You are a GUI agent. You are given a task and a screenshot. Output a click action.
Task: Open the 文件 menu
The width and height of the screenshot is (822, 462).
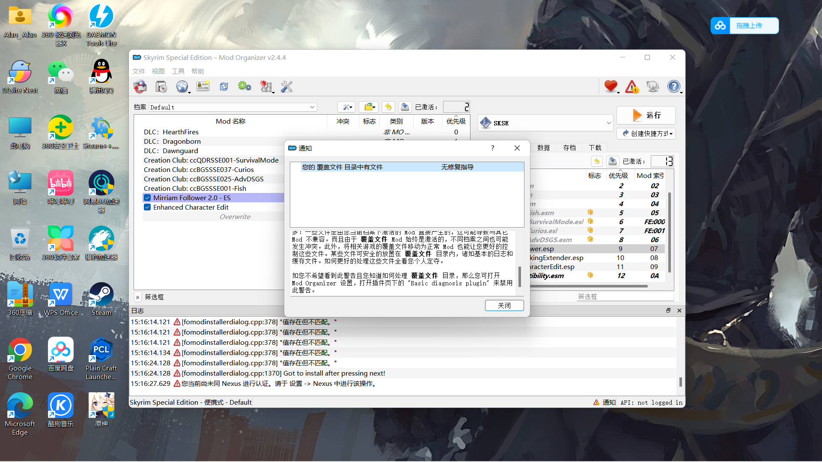coord(139,71)
